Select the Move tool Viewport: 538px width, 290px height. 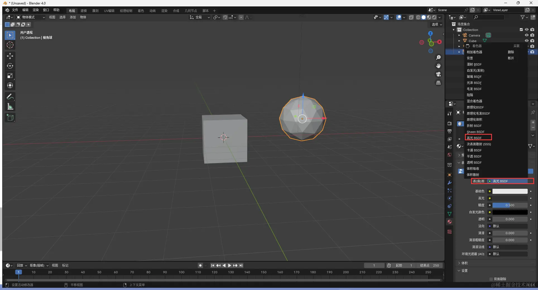coord(10,56)
